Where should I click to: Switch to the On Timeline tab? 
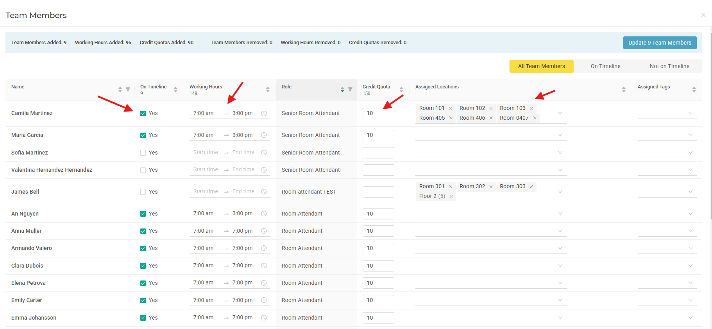tap(605, 66)
